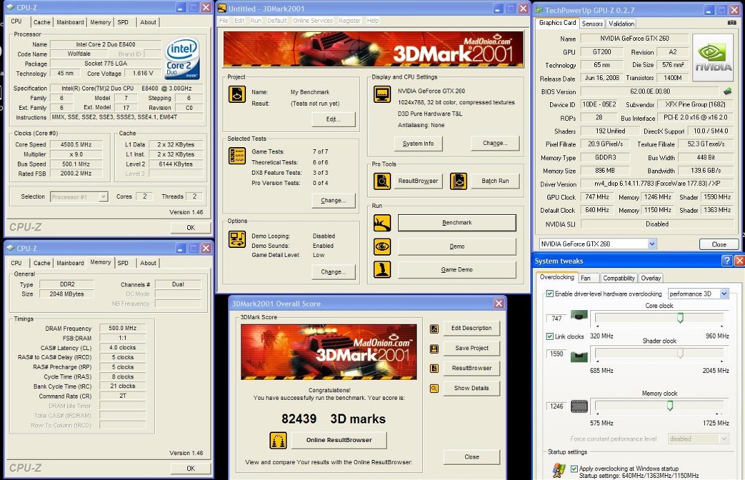Open the GPU-Z NVIDIA GeForce GTX 260 dropdown
Viewport: 745px width, 480px height.
(652, 244)
